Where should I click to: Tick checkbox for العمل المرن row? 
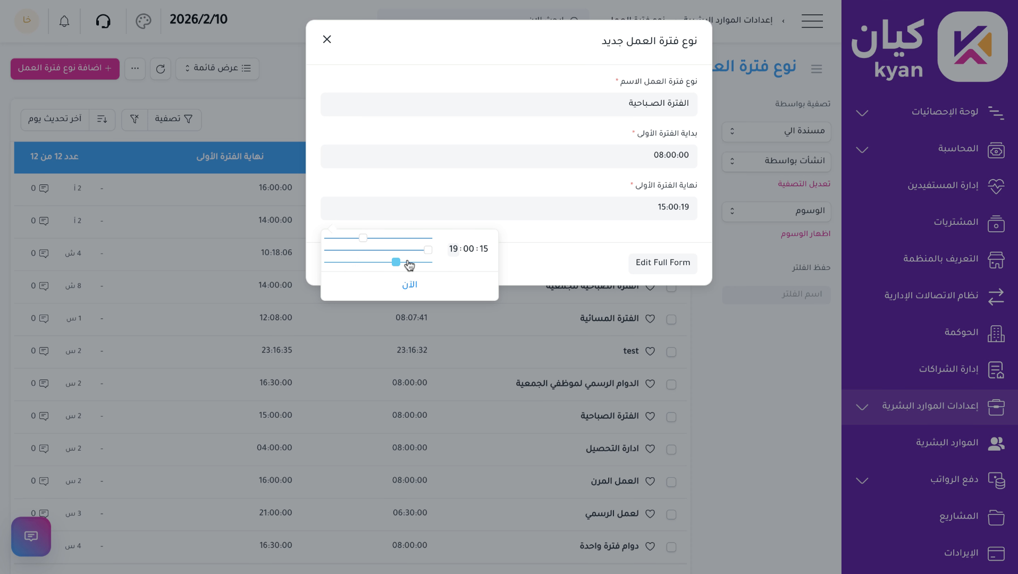coord(671,482)
